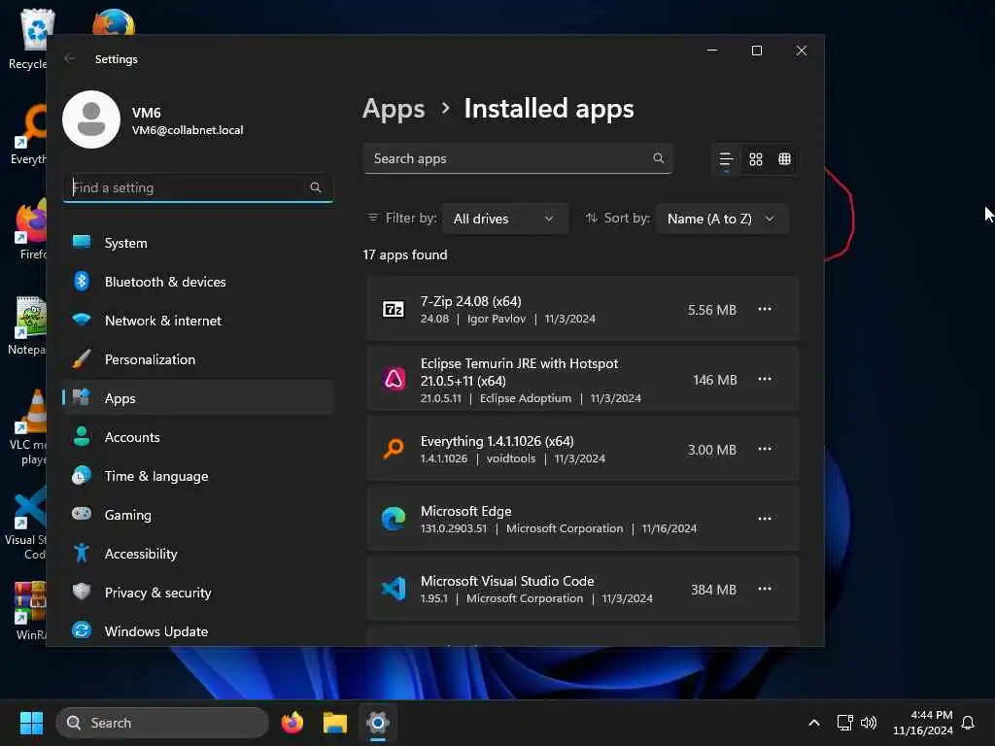Image resolution: width=995 pixels, height=746 pixels.
Task: Open the clock showing 4:44 PM
Action: pyautogui.click(x=923, y=723)
